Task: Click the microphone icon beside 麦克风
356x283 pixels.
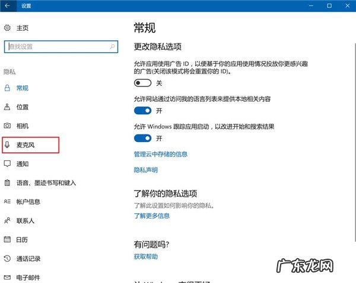Action: 7,144
